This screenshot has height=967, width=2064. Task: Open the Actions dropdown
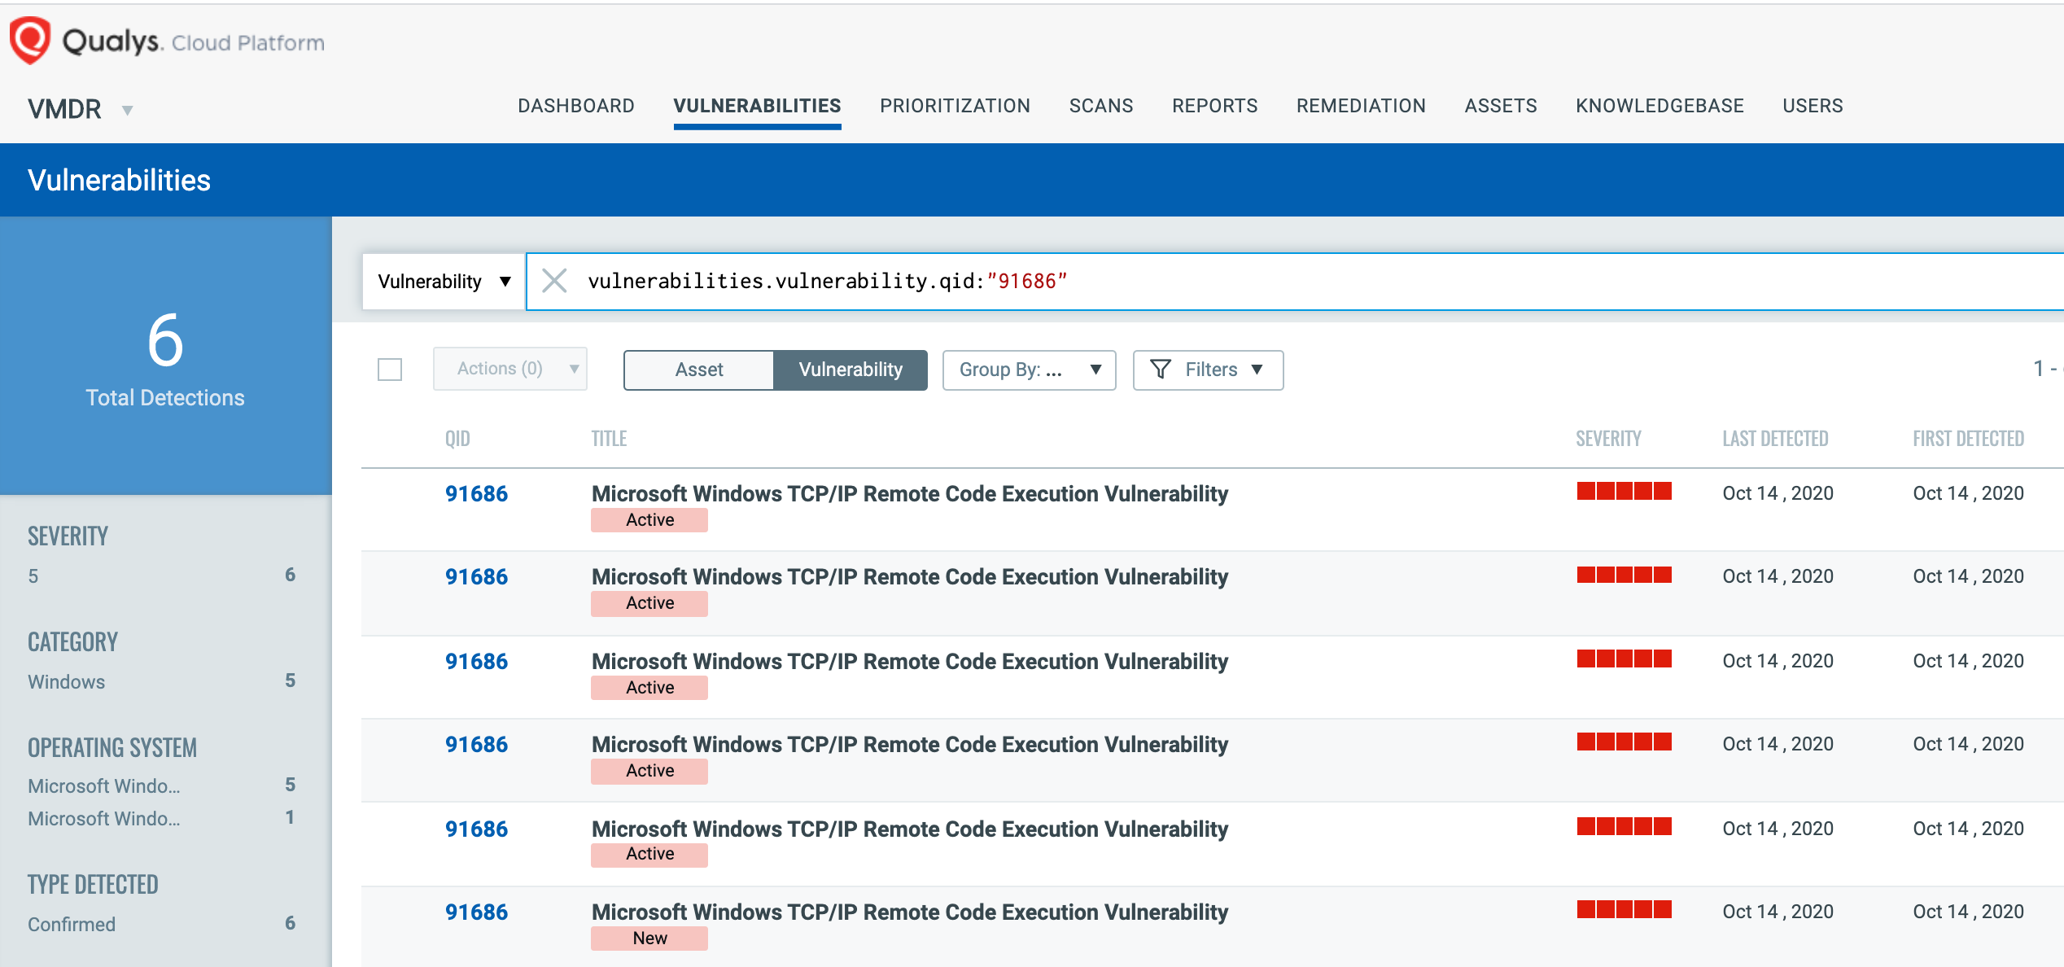[x=509, y=368]
